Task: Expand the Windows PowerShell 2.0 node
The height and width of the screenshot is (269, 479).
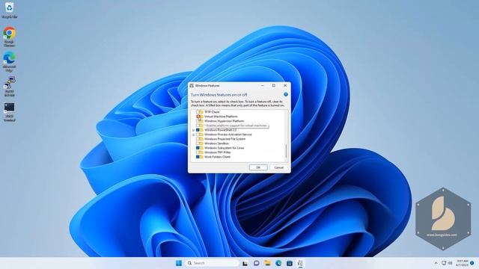Action: [x=193, y=130]
